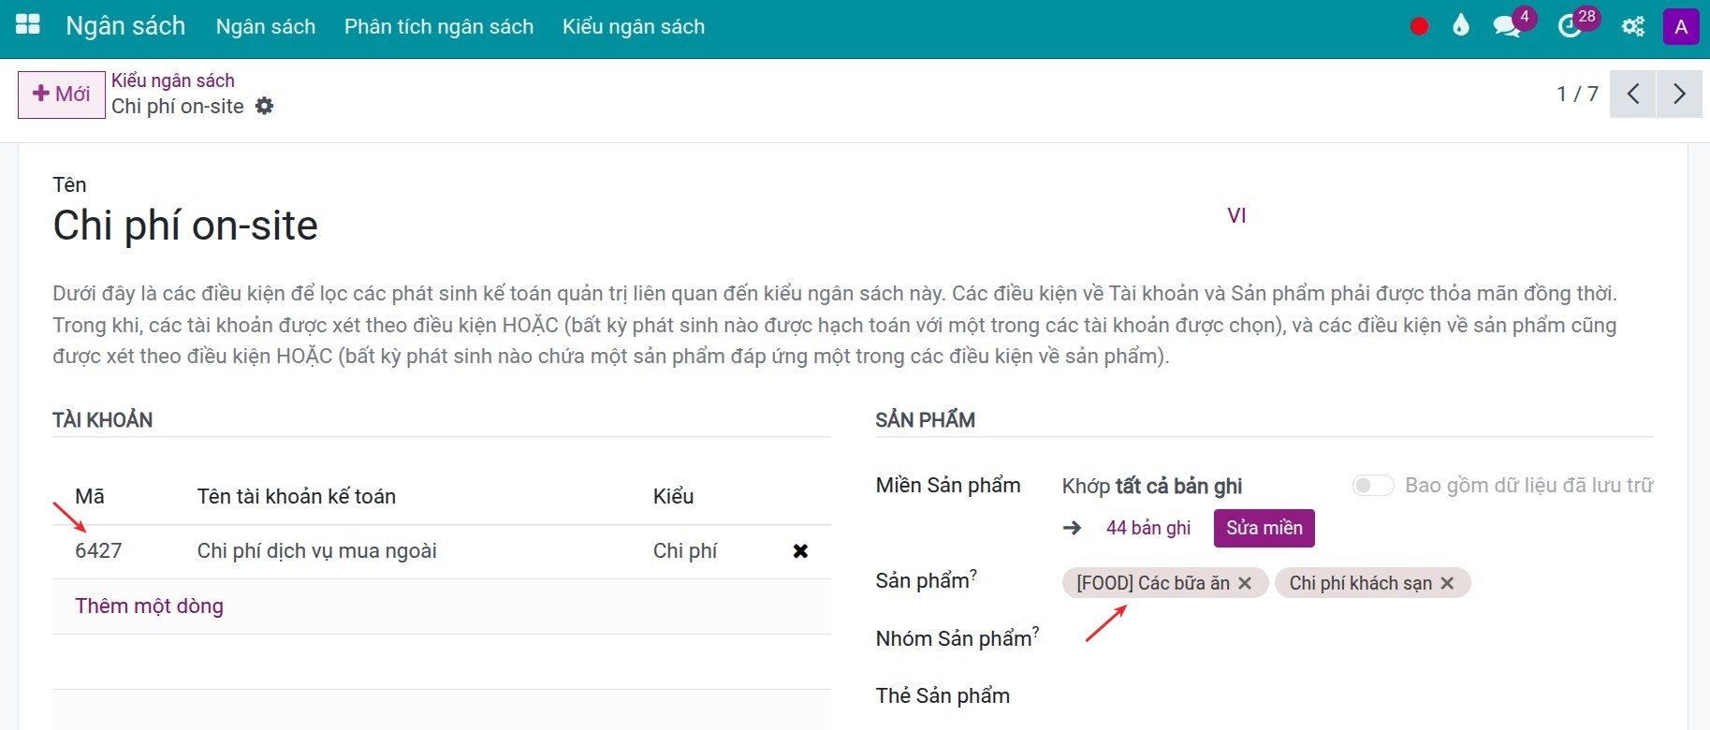Open the chat messages icon
This screenshot has width=1710, height=730.
click(1506, 26)
